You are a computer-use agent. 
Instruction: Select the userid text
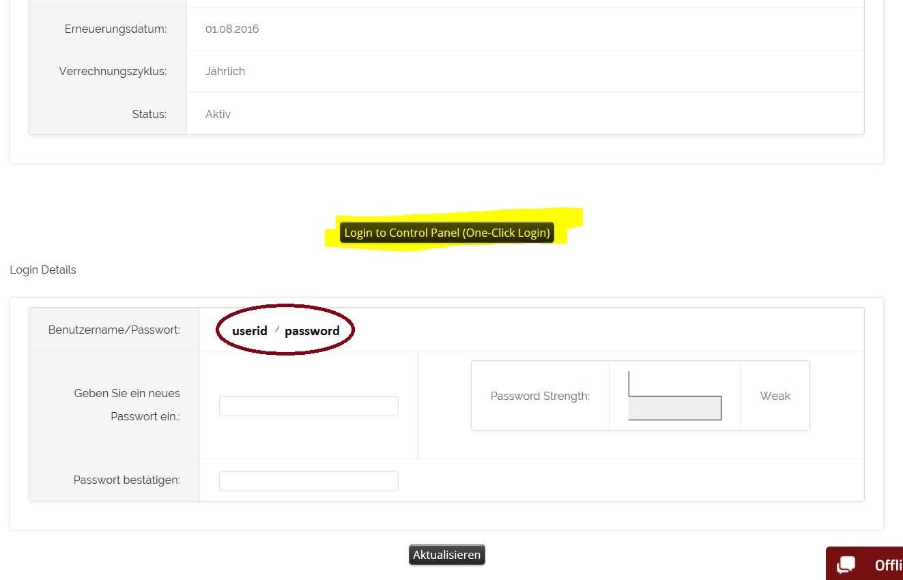[250, 331]
